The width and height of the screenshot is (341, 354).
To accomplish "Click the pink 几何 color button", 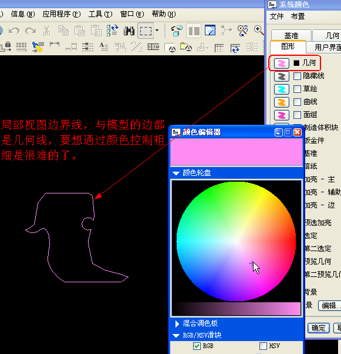I will (282, 64).
